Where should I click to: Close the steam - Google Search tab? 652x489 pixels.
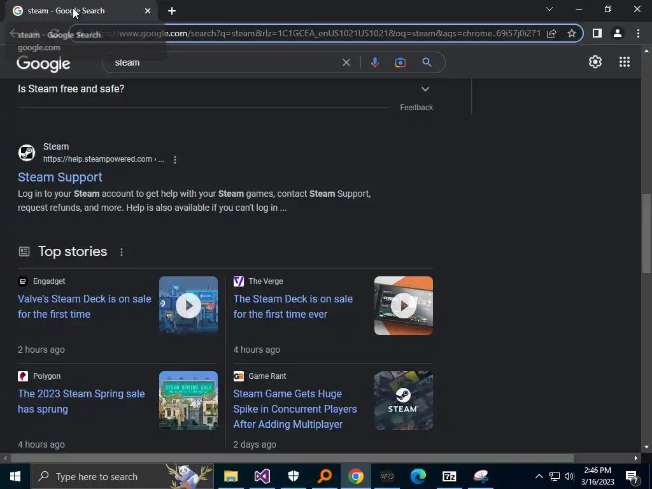[148, 11]
